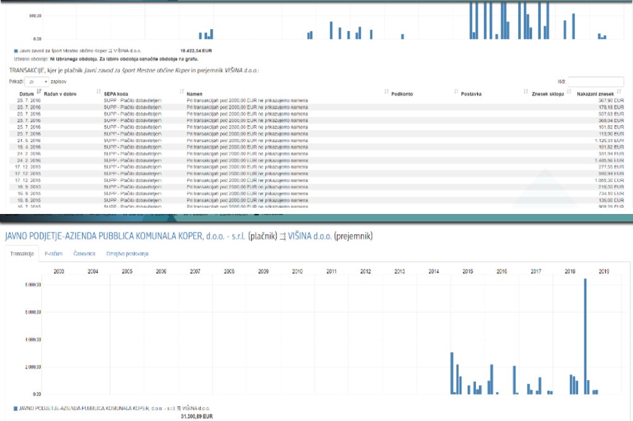Viewport: 633px width, 421px height.
Task: Select the 18. 4. 2016 transaction row
Action: (317, 147)
